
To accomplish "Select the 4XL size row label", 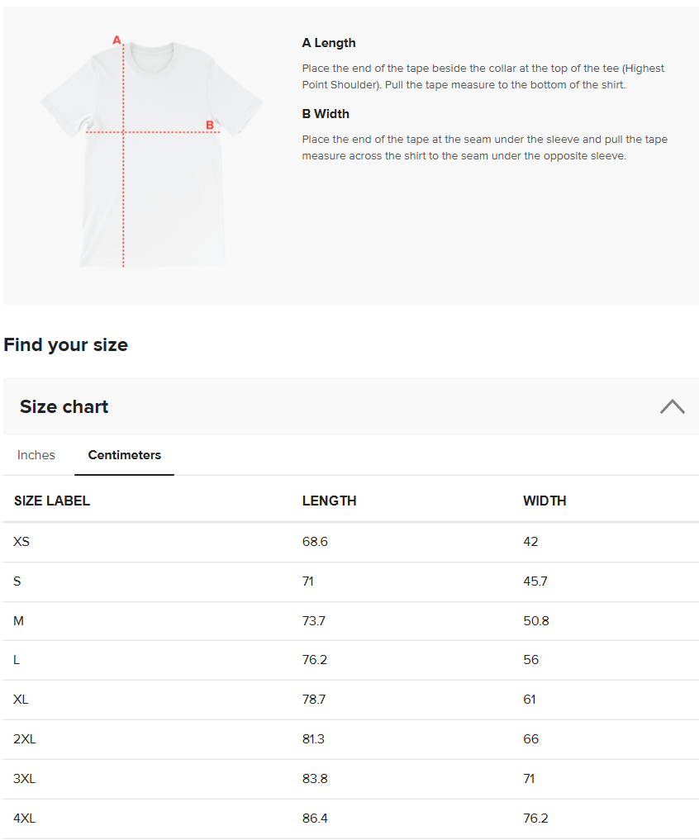I will tap(25, 819).
